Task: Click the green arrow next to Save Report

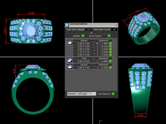Action: [x=109, y=36]
